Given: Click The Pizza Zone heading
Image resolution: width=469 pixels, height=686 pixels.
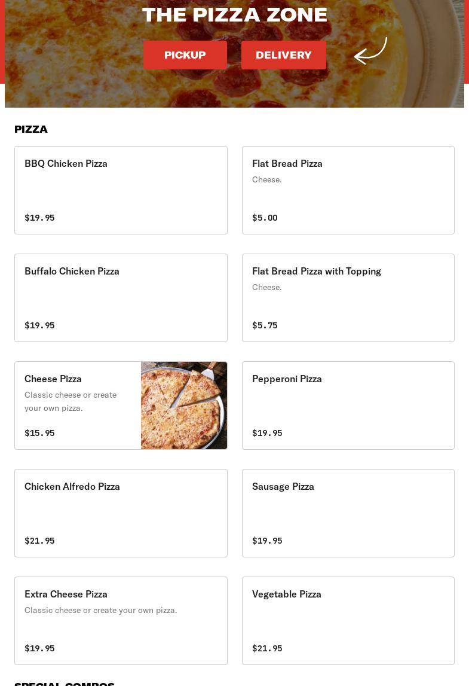Looking at the screenshot, I should coord(234,15).
